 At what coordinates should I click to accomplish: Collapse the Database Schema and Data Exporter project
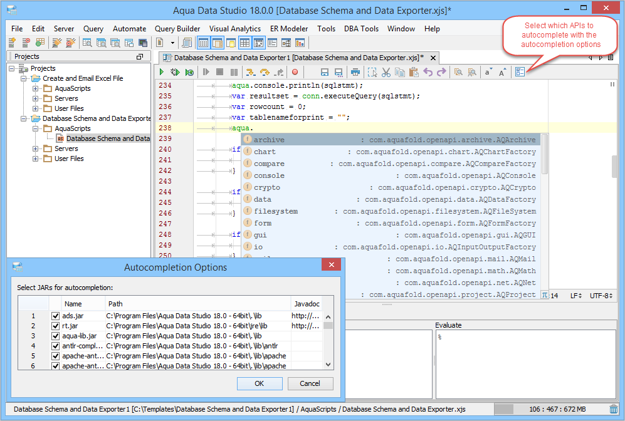pyautogui.click(x=24, y=118)
